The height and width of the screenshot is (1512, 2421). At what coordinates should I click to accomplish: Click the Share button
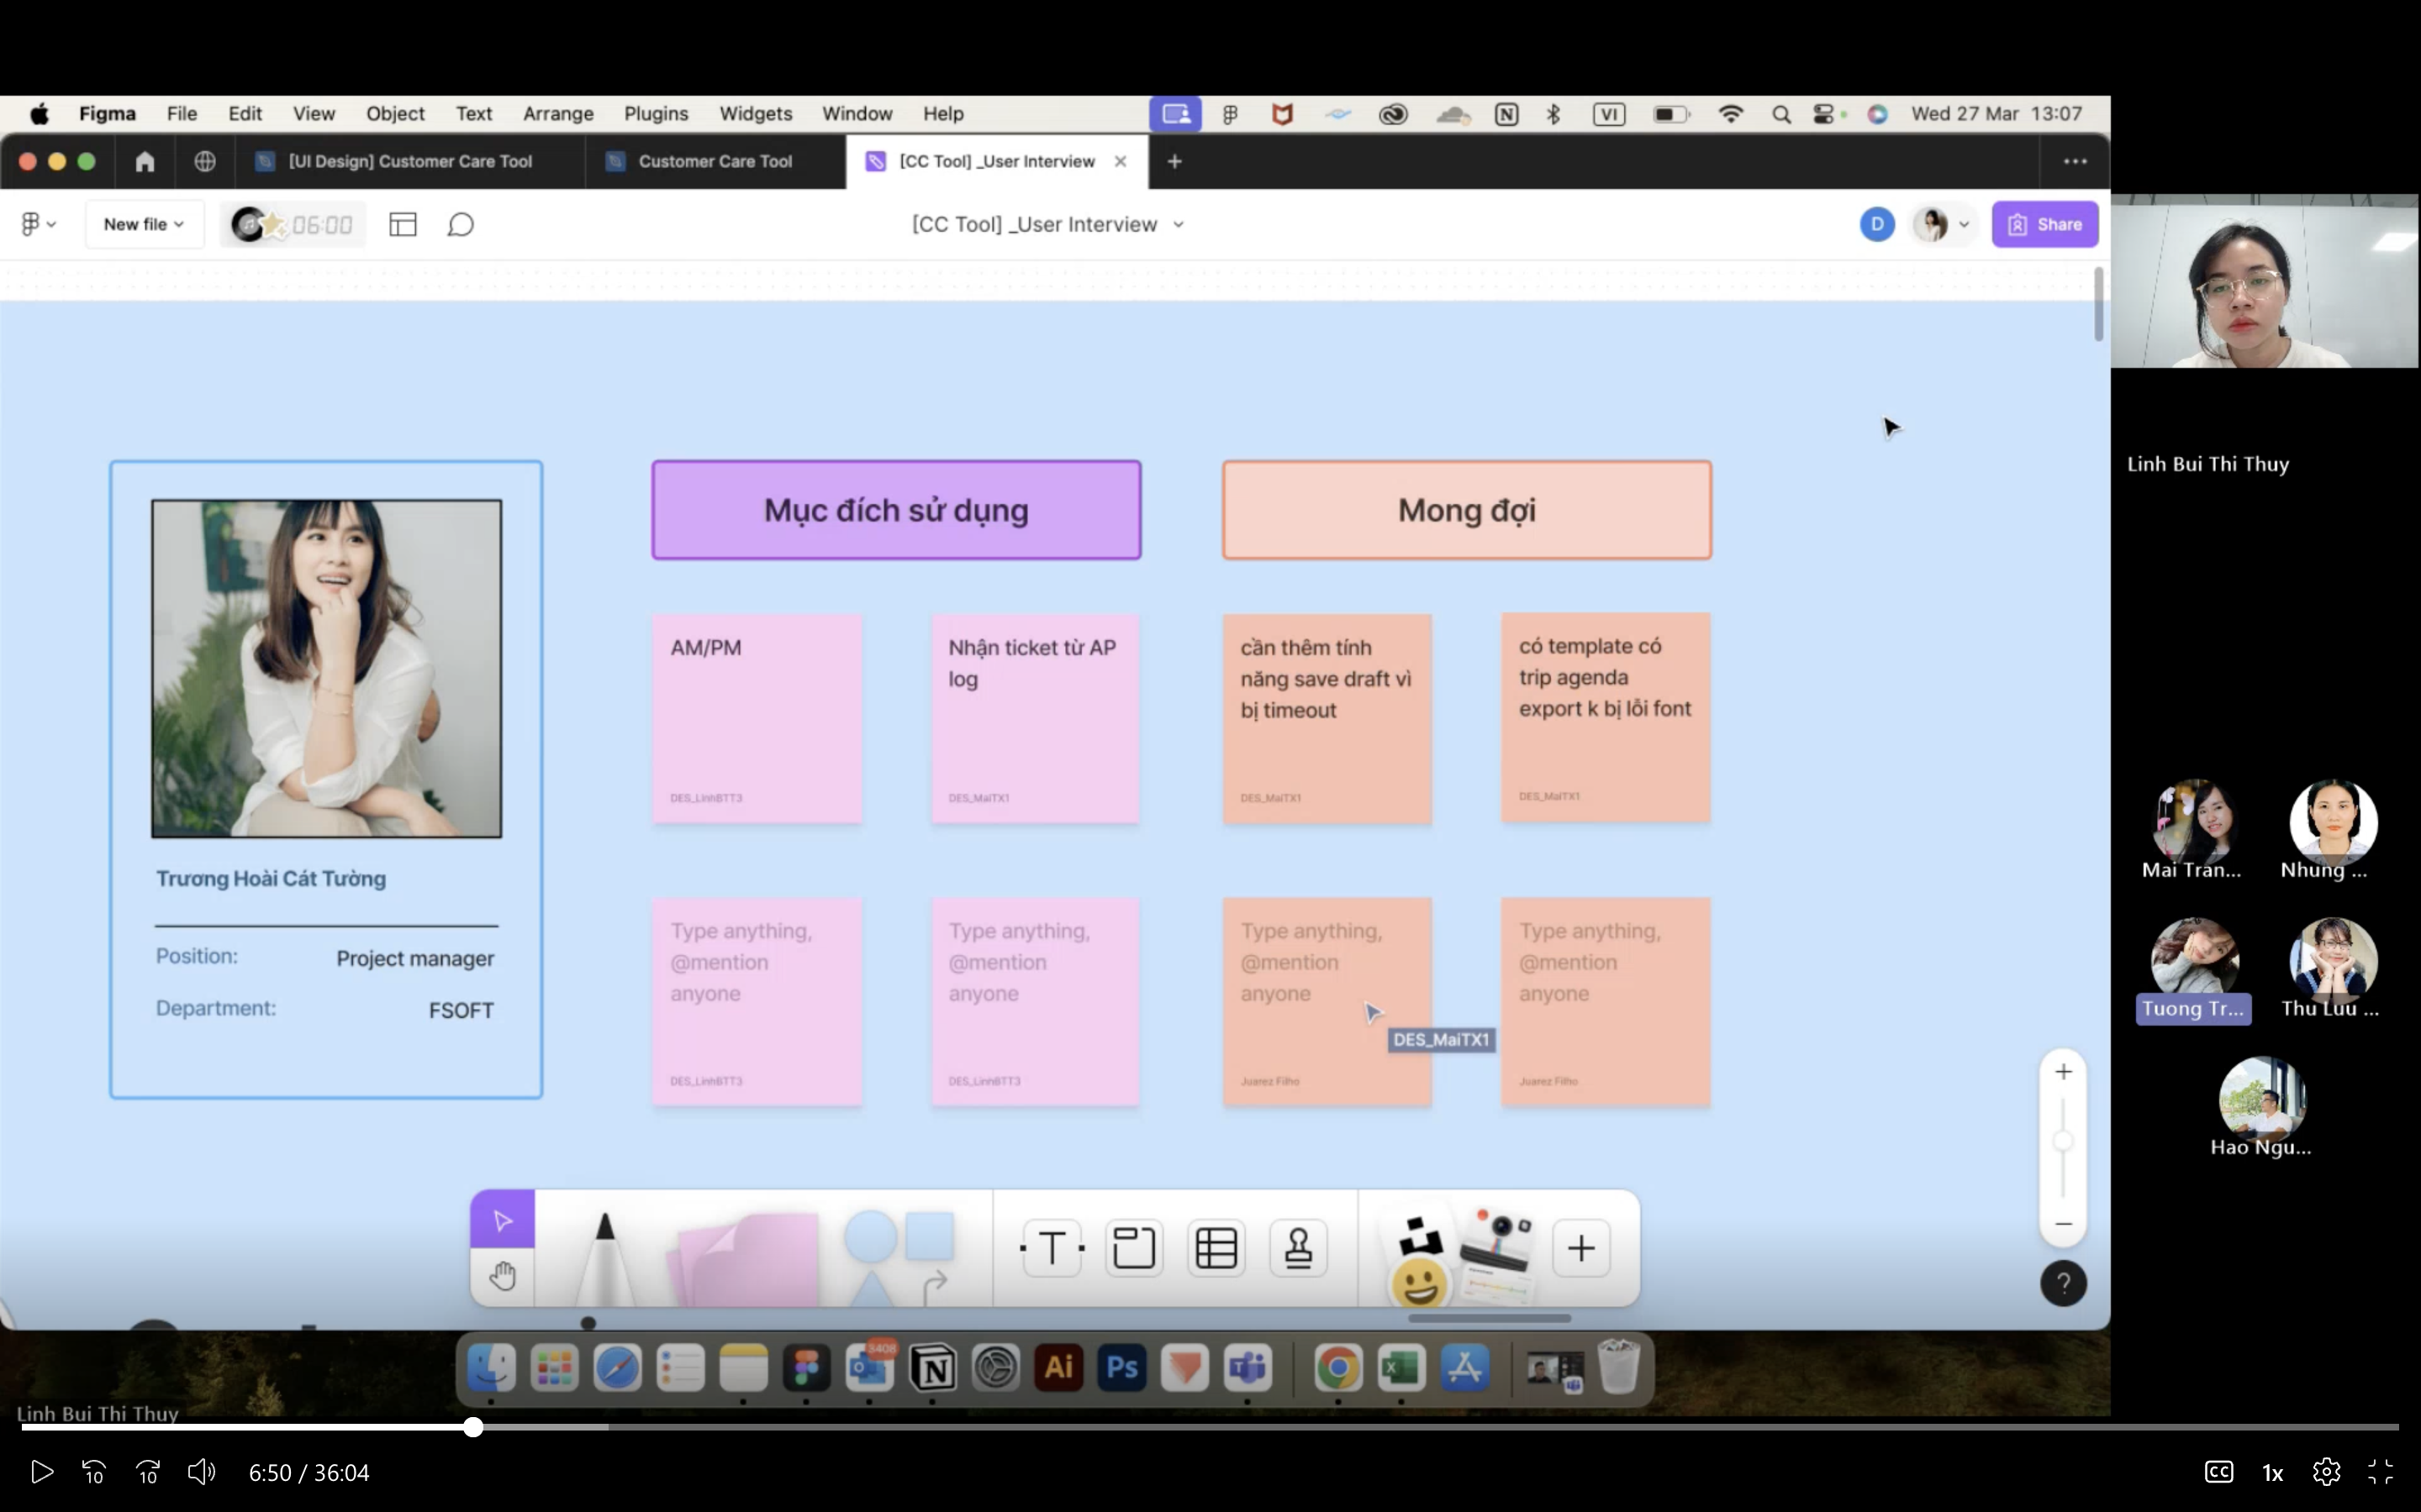[2044, 224]
